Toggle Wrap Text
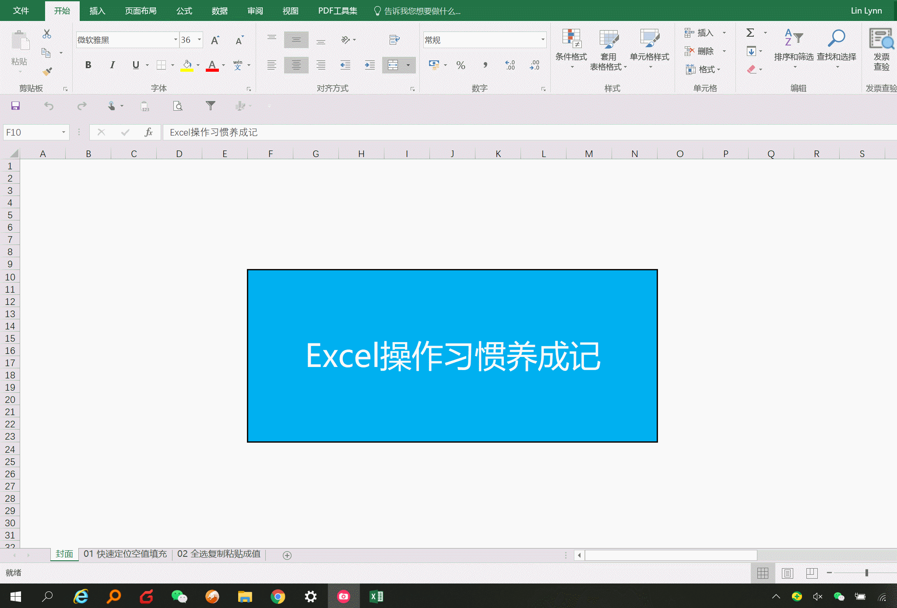The height and width of the screenshot is (608, 897). [394, 40]
